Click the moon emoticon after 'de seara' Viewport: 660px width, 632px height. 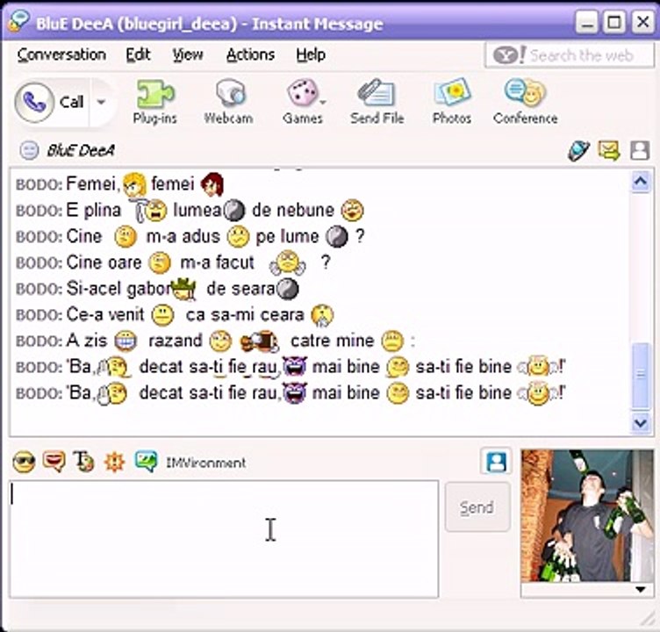tap(287, 290)
